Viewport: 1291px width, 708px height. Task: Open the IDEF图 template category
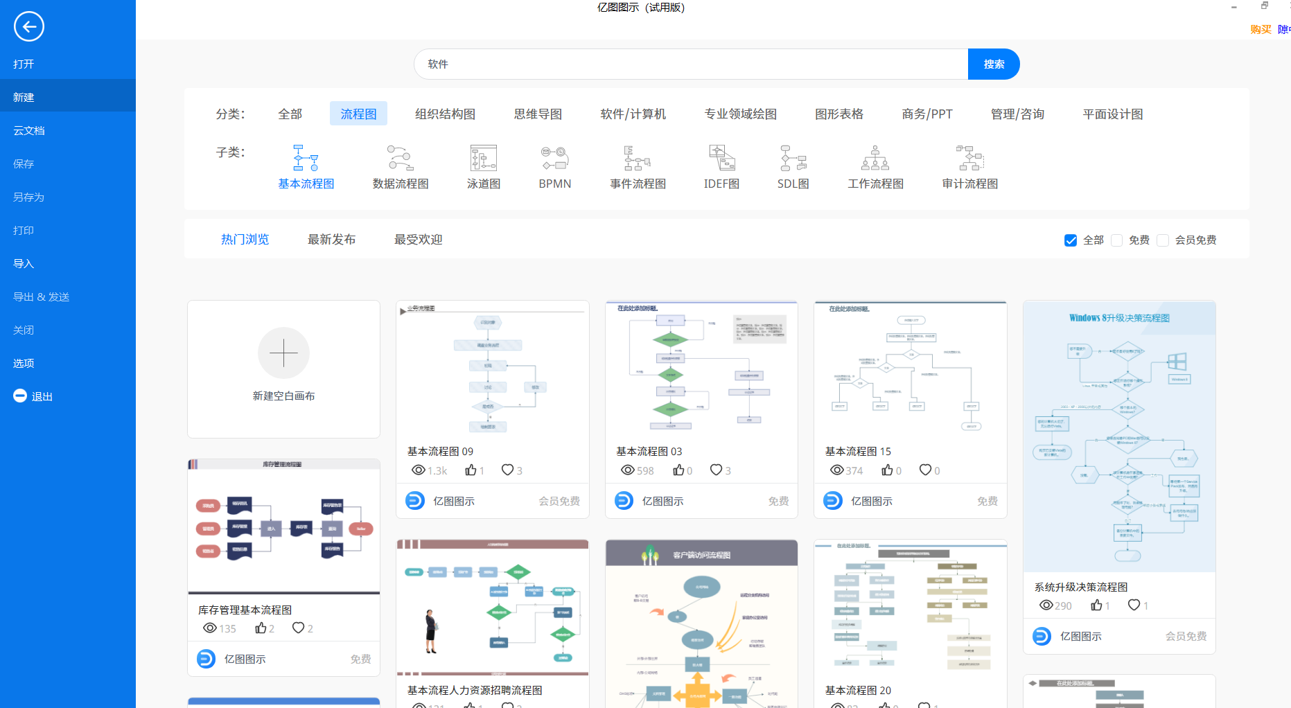coord(721,159)
